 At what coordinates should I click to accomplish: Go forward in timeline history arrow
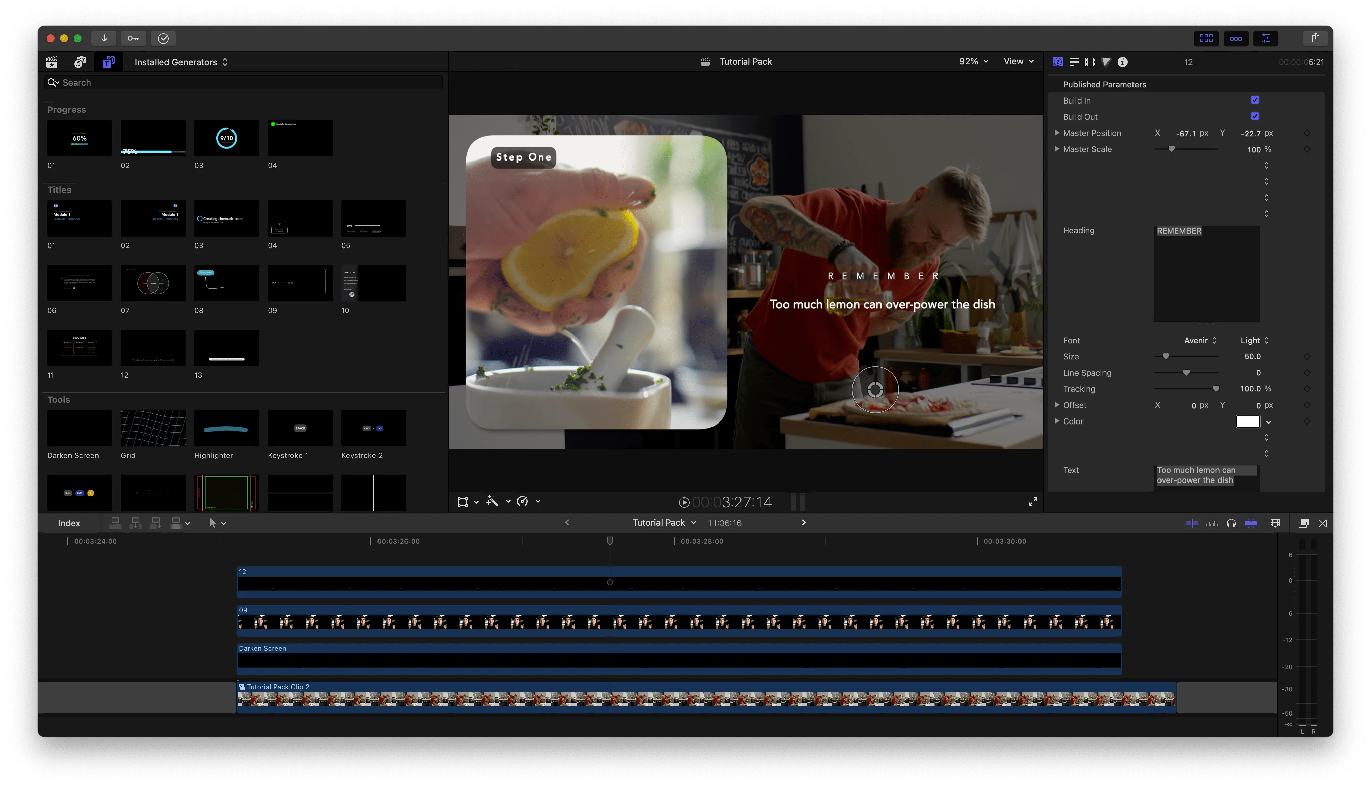[803, 522]
